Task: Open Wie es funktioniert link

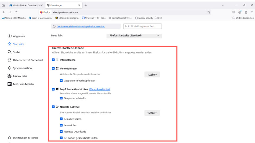Action: tap(99, 89)
